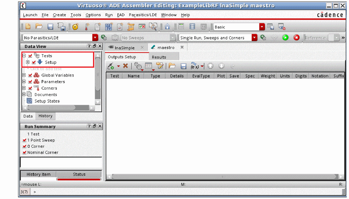Toggle the 0 Corner checkbox
The width and height of the screenshot is (349, 199).
click(x=25, y=147)
